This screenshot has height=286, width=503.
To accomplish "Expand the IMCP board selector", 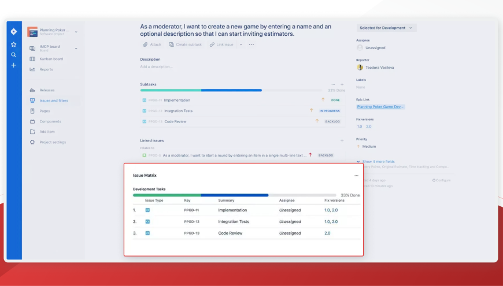I will (x=76, y=49).
